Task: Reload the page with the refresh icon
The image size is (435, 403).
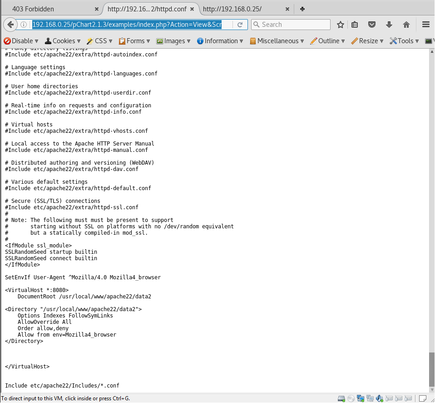Action: pos(240,25)
